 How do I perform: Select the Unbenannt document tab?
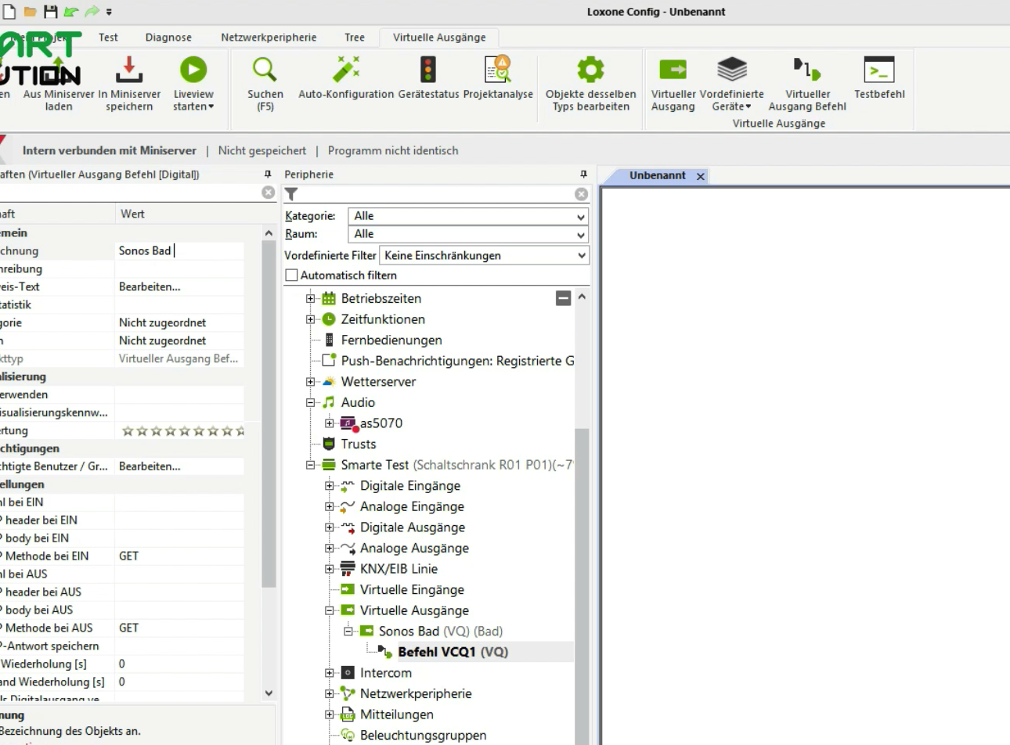(x=657, y=176)
